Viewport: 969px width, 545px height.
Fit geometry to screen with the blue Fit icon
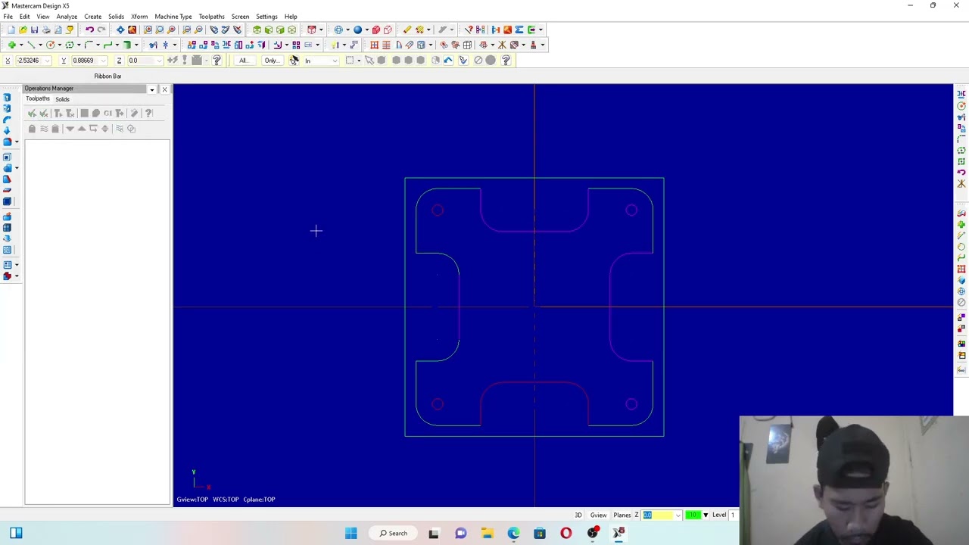tap(120, 30)
